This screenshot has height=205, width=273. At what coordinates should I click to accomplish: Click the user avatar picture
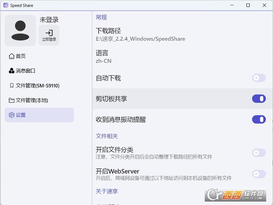pos(20,31)
